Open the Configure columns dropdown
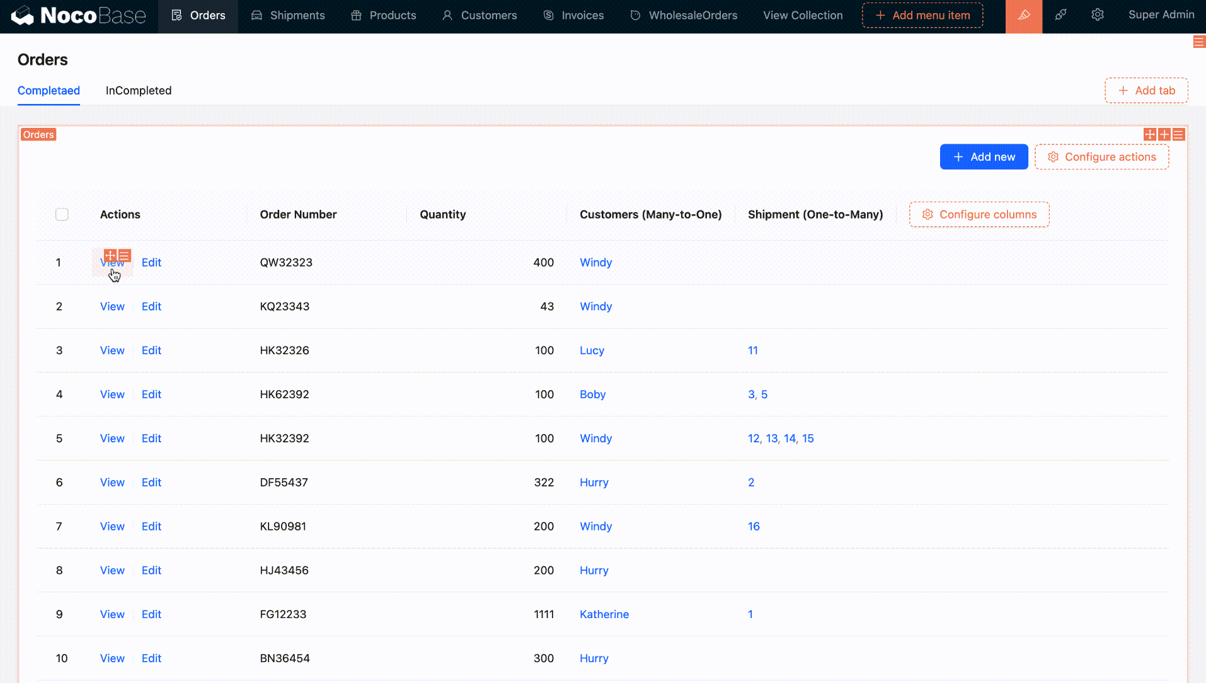This screenshot has height=683, width=1206. tap(979, 214)
